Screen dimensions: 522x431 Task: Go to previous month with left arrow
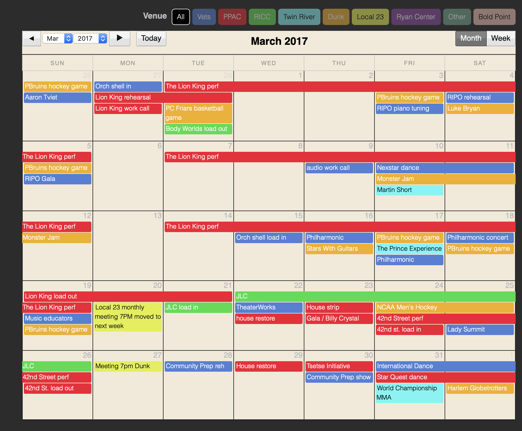click(32, 38)
